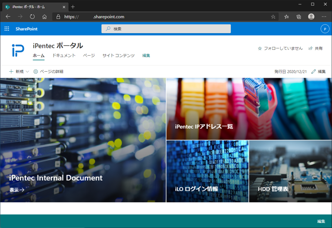Click the iPentec ポータル site title

58,45
